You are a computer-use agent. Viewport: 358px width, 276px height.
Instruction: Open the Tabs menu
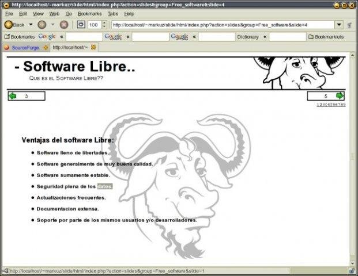tap(113, 14)
